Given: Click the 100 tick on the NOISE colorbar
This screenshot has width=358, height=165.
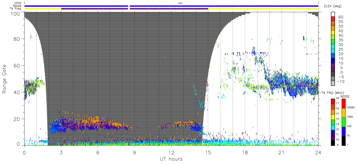Looking at the screenshot, I should pos(349,126).
